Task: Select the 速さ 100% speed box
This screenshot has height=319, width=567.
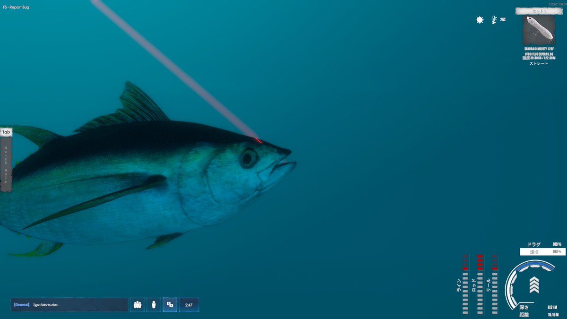Action: pyautogui.click(x=542, y=251)
